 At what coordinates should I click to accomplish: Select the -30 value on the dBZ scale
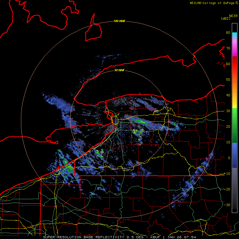point(227,205)
